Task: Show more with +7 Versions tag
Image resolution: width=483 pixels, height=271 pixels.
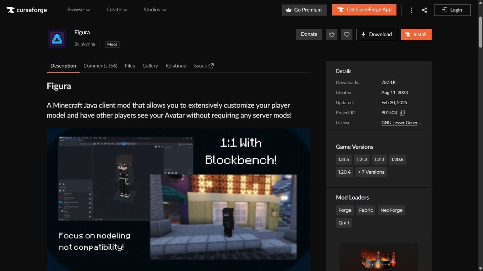Action: [371, 172]
